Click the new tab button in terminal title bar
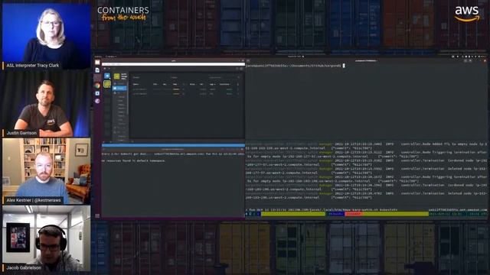 click(x=248, y=61)
